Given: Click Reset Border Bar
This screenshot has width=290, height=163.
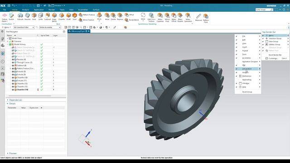Looking at the screenshot, I should click(275, 55).
